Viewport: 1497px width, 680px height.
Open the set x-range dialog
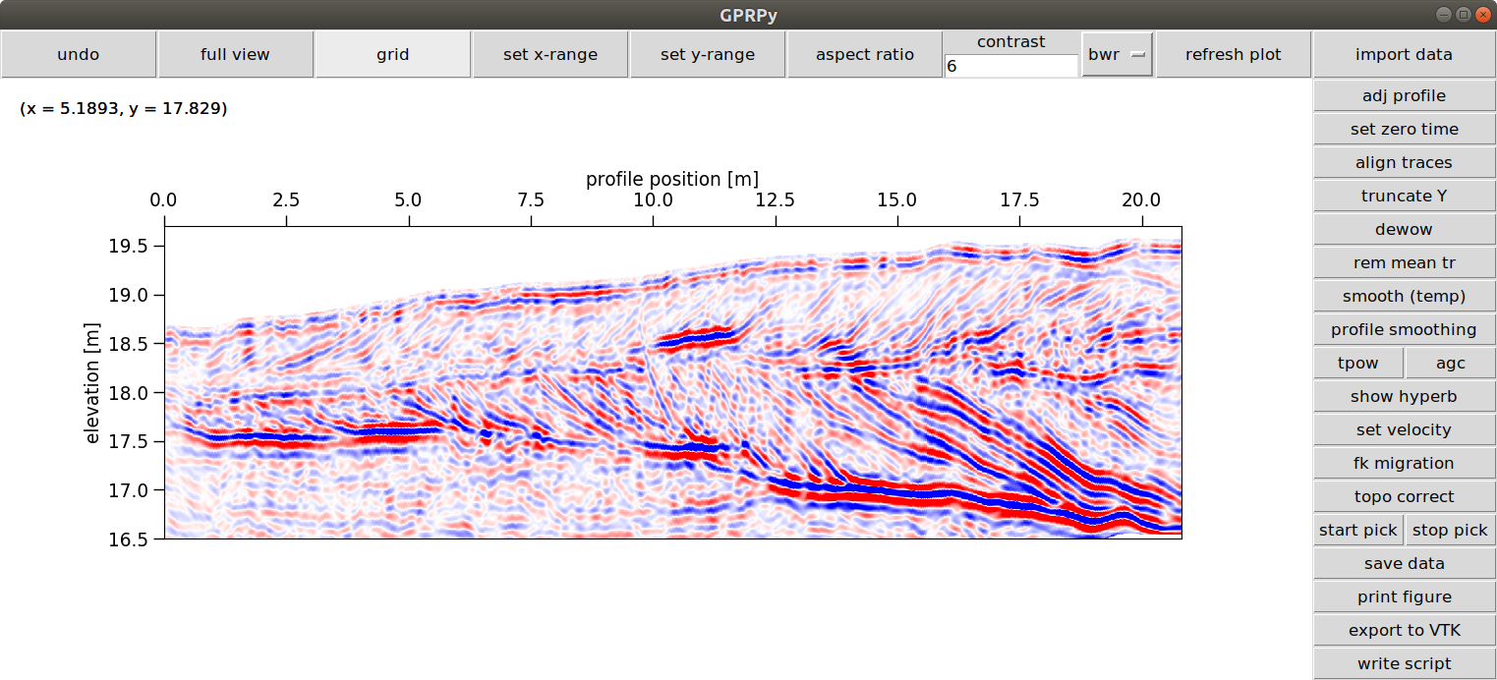(550, 54)
